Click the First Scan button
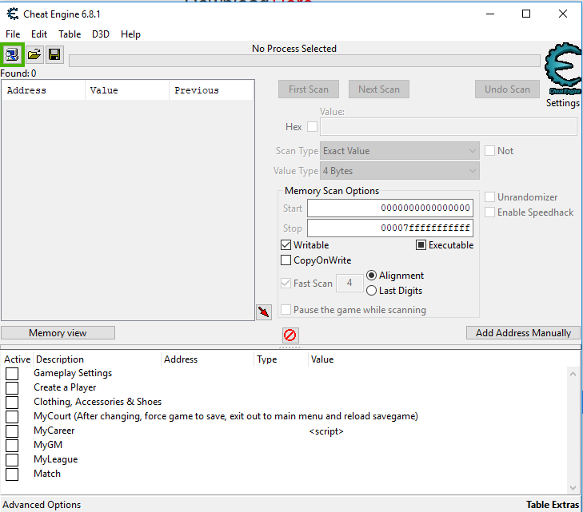This screenshot has height=512, width=583. 309,89
